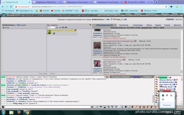Switch to Заклятия tab
This screenshot has height=115, width=184.
pos(124,25)
